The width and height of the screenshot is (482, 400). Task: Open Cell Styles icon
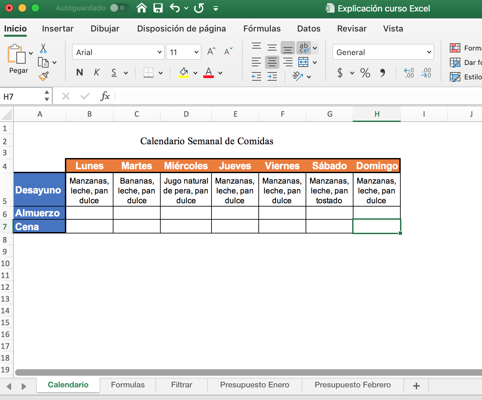pos(455,77)
